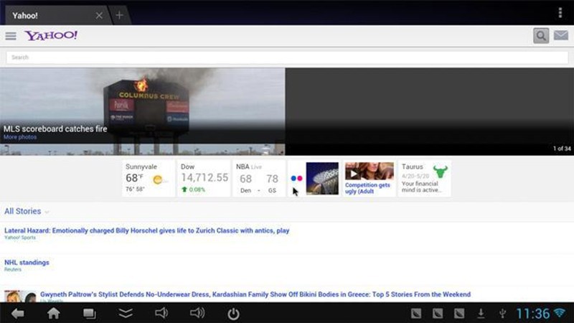Focus the Search input field
Image resolution: width=574 pixels, height=323 pixels.
(287, 57)
